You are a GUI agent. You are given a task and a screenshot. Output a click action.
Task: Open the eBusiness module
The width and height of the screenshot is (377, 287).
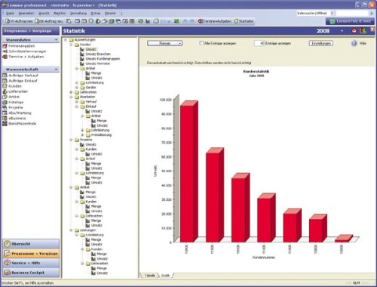pos(17,118)
